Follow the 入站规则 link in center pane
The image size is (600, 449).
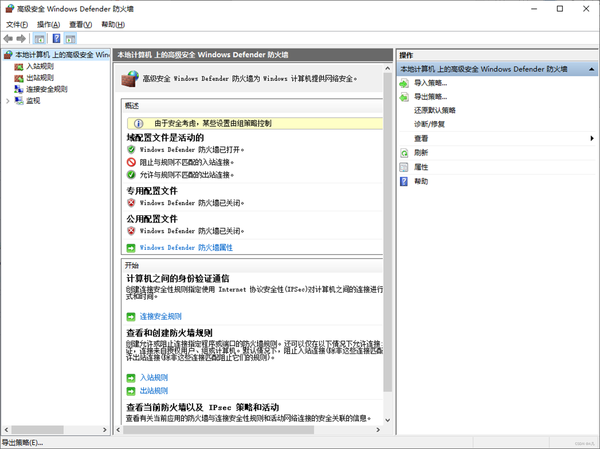pos(154,378)
